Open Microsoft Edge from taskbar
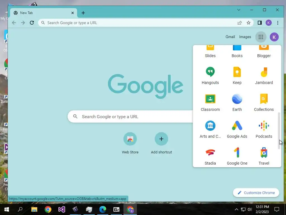This screenshot has width=286, height=215. (x=103, y=209)
